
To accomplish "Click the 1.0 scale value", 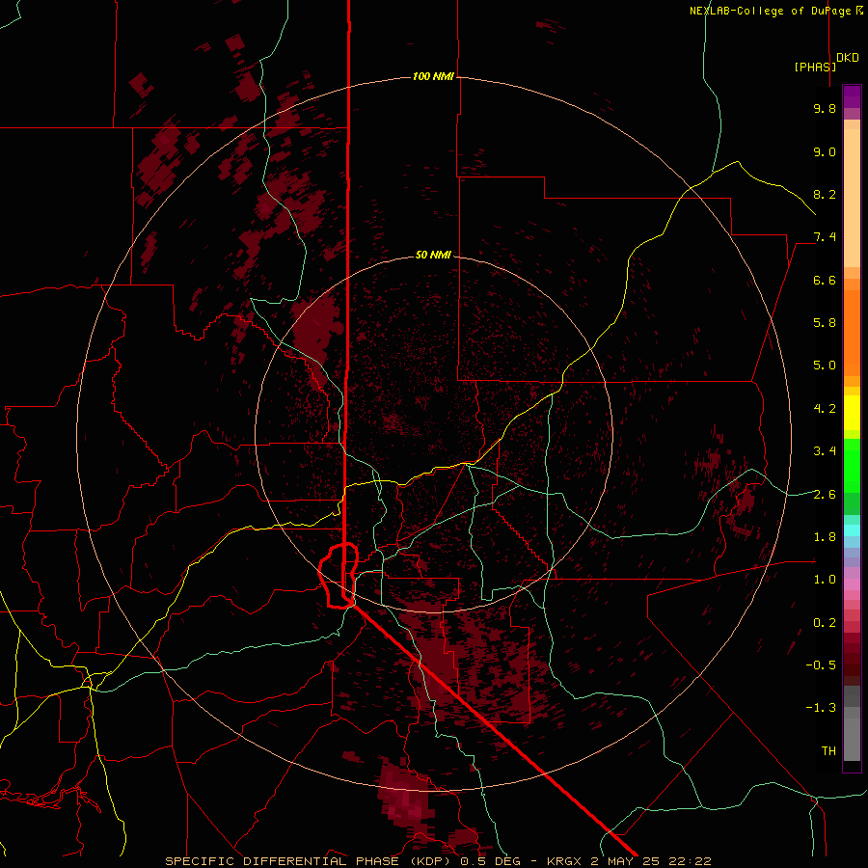I will click(825, 580).
